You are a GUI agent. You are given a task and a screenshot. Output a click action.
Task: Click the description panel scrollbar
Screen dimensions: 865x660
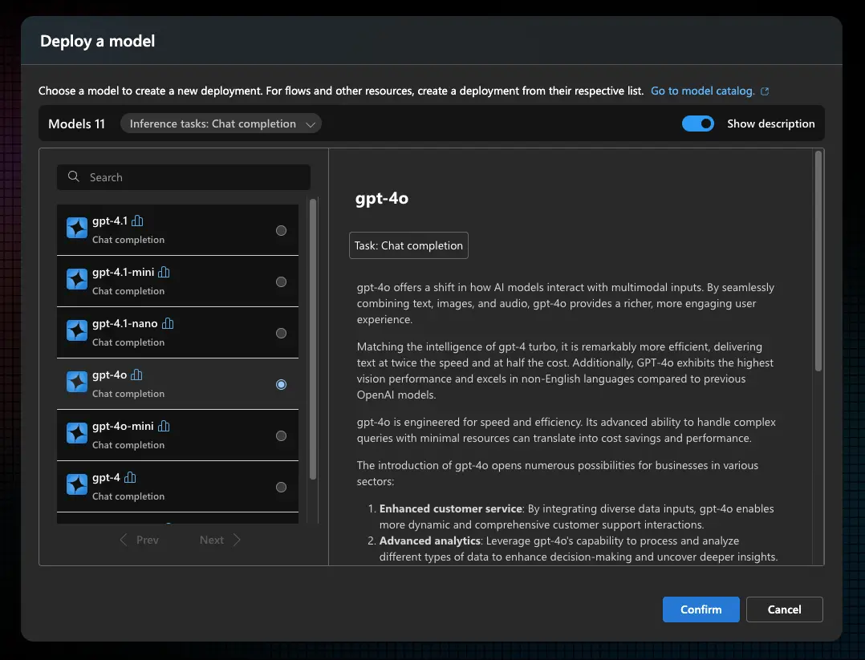point(818,261)
